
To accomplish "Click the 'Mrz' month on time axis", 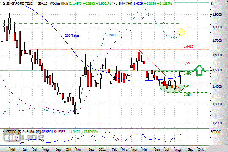I will click(x=125, y=149).
